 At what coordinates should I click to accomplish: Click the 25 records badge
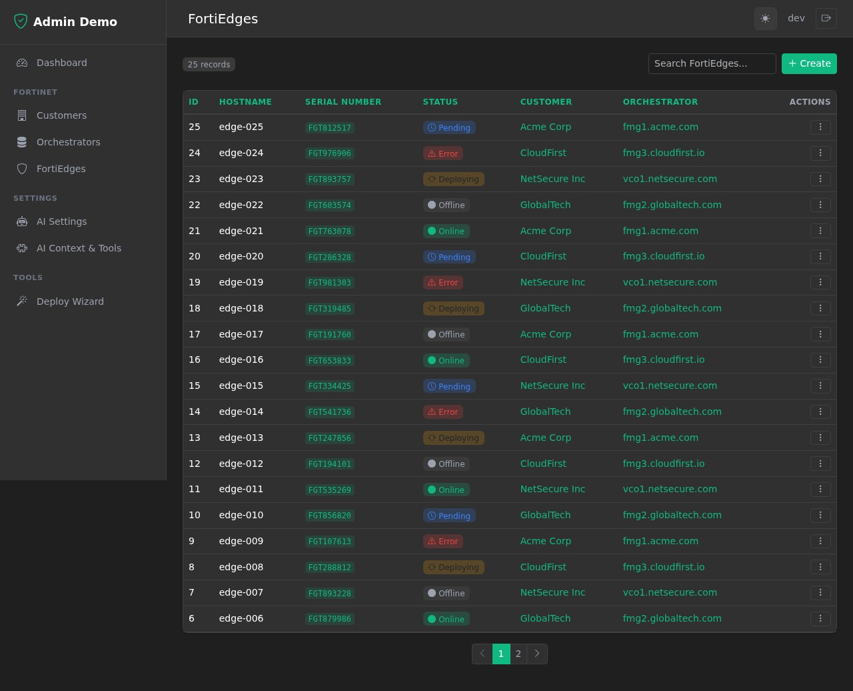(209, 64)
